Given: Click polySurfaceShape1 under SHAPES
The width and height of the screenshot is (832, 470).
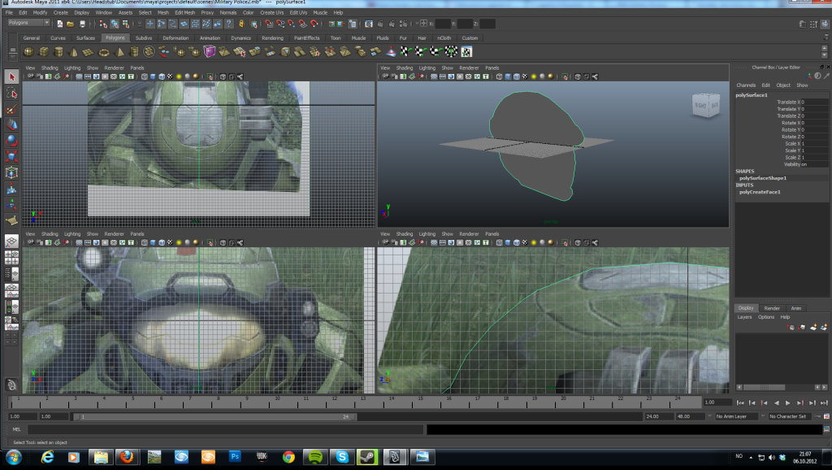Looking at the screenshot, I should click(762, 178).
